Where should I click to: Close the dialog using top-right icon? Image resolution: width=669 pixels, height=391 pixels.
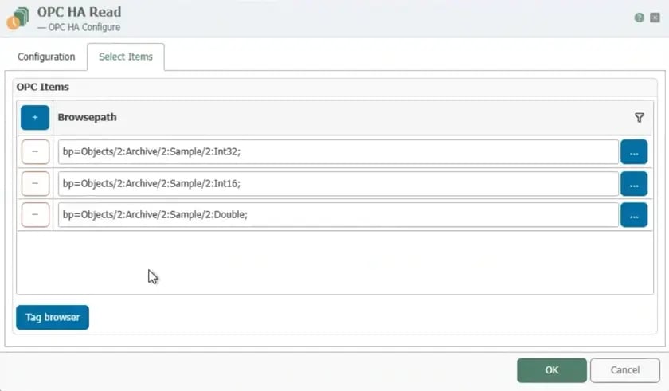[655, 18]
